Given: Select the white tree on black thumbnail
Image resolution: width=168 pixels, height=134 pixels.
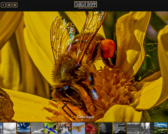Looking at the screenshot, I should tap(106, 128).
